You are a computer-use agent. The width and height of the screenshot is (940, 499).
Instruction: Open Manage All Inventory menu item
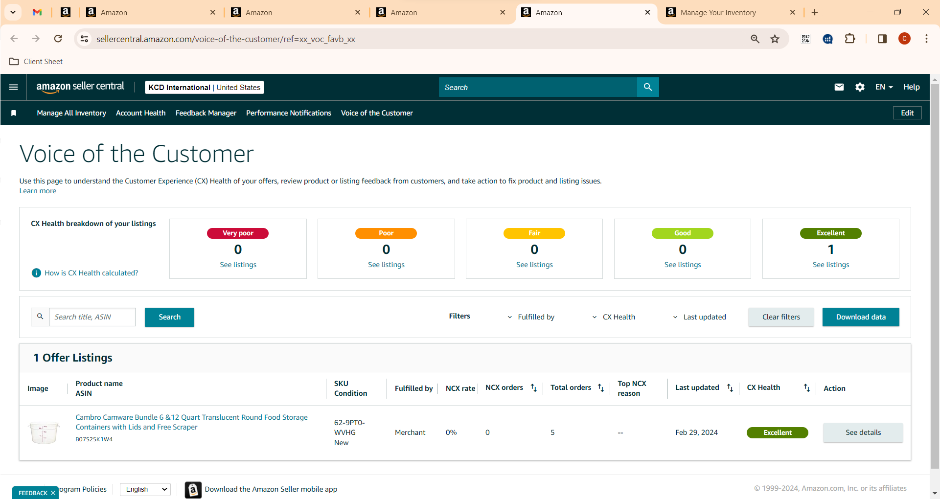click(71, 113)
